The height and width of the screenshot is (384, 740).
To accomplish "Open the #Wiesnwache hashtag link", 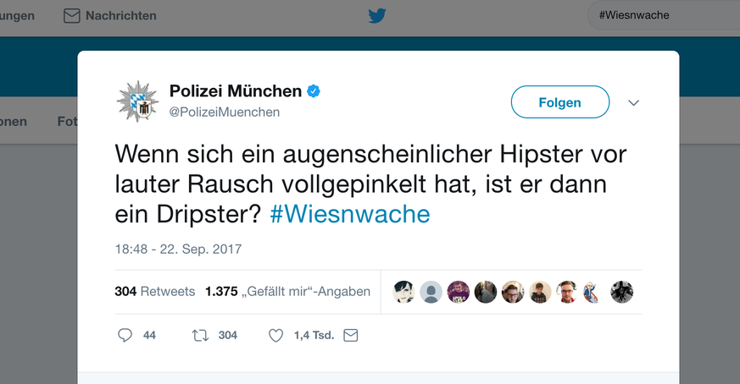I will [x=349, y=214].
